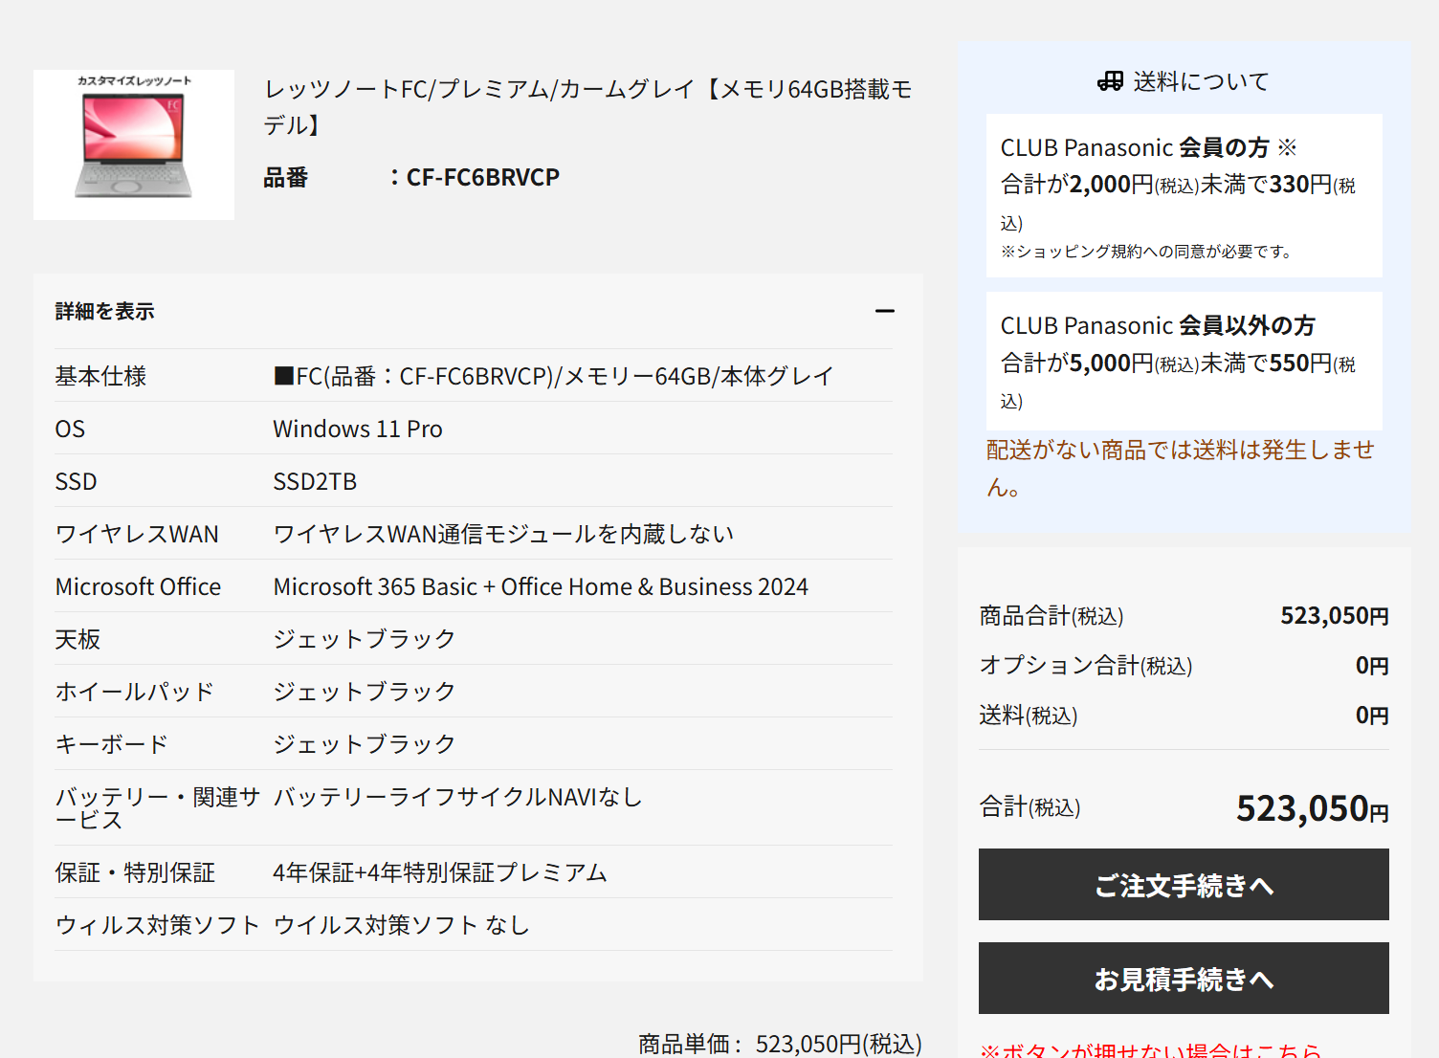Click the バッテリーライフサイクルNAVIなし value
Screen dimensions: 1439x1058
click(x=457, y=797)
